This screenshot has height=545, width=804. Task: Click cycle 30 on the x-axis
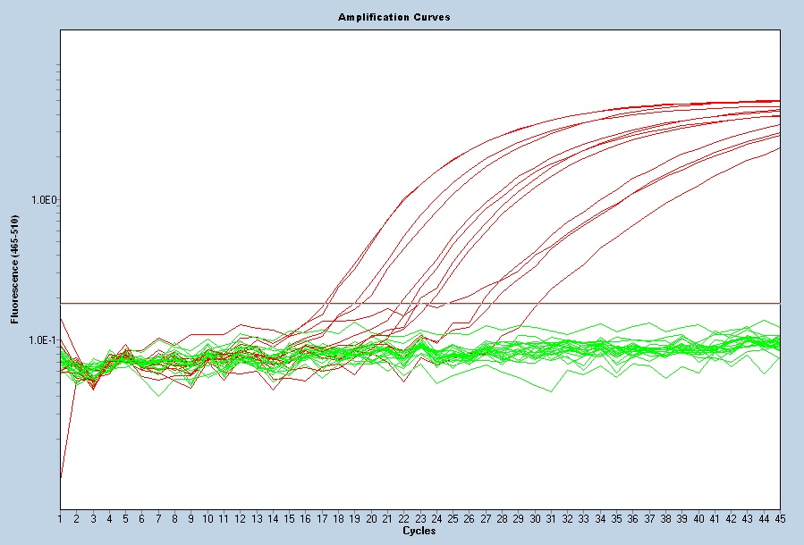(x=535, y=519)
